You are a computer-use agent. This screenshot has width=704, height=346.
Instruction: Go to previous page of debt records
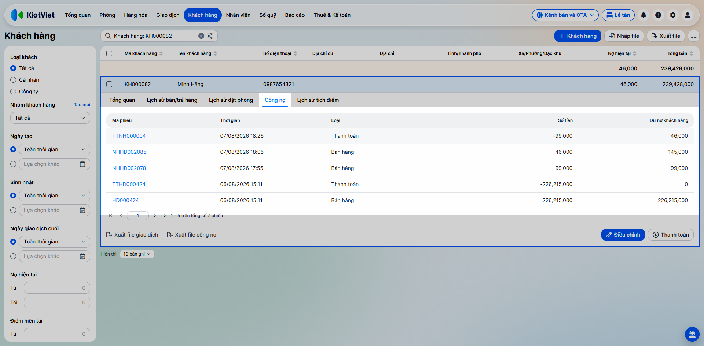click(121, 216)
